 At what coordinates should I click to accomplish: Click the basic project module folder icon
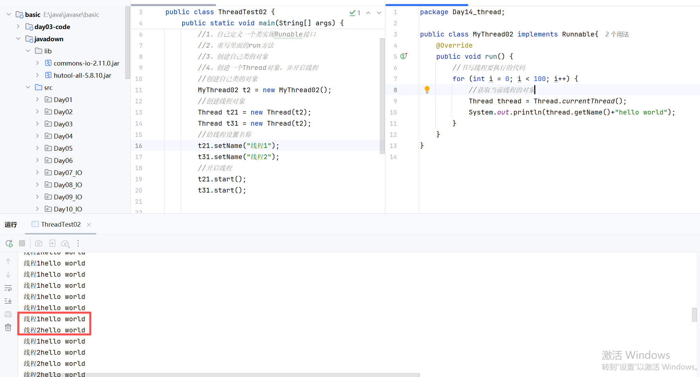point(20,15)
